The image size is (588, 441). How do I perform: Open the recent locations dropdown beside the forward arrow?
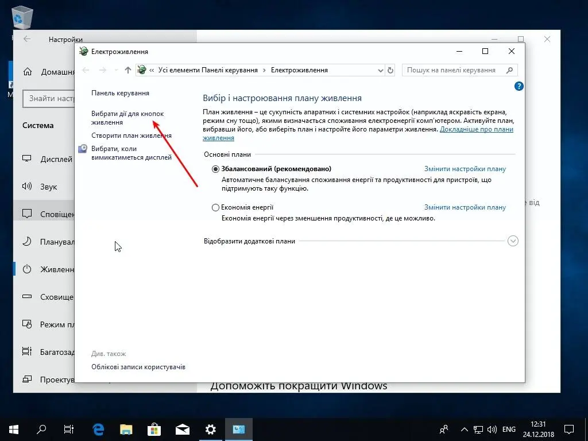(x=116, y=70)
